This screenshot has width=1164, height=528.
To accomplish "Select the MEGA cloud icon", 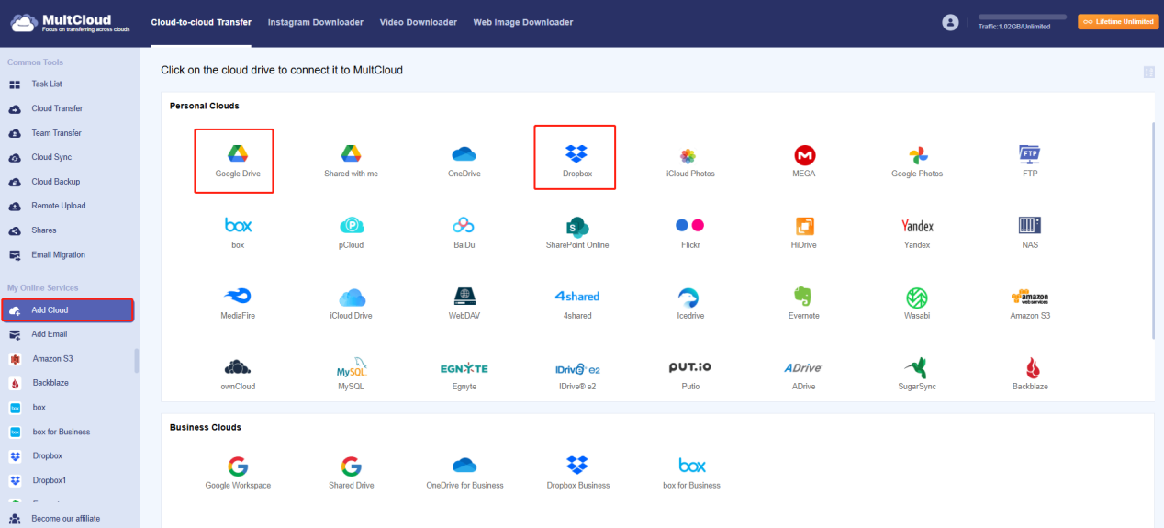I will tap(804, 155).
